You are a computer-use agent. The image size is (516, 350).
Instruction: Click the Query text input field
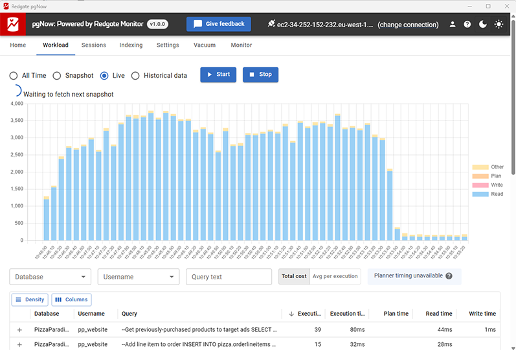click(x=229, y=277)
